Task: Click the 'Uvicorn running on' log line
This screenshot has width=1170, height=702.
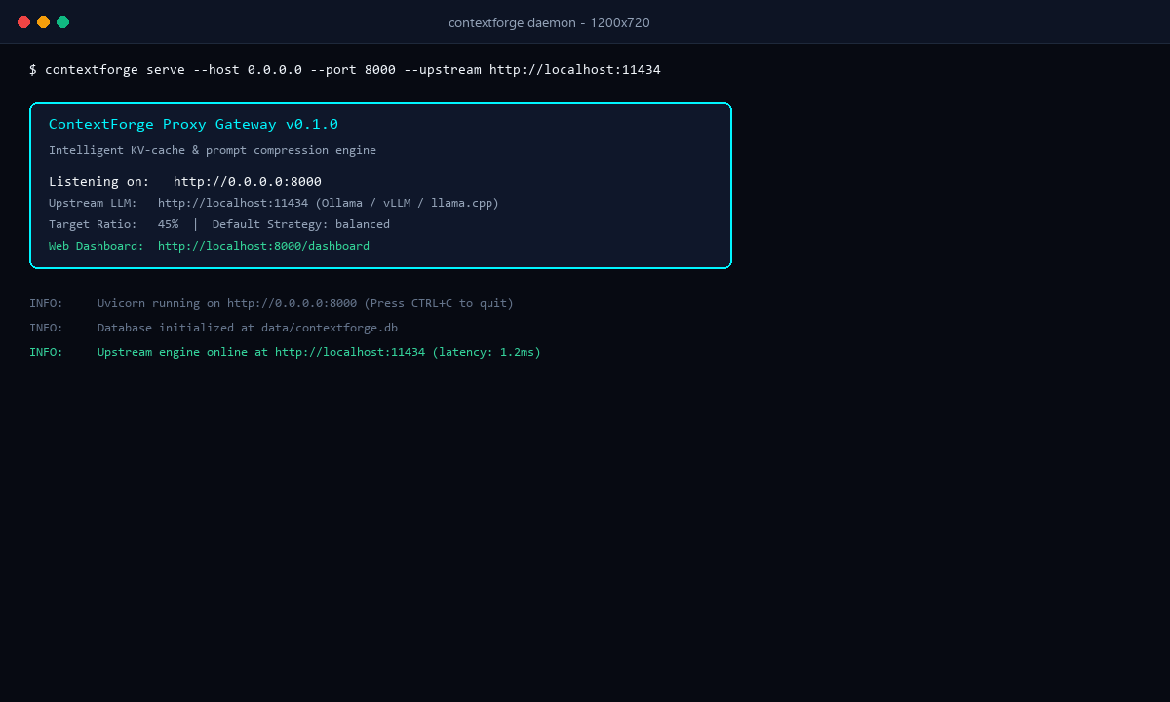Action: 305,303
